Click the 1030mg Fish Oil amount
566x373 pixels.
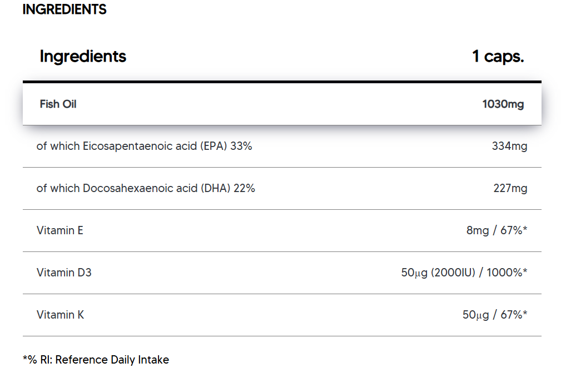tap(503, 104)
